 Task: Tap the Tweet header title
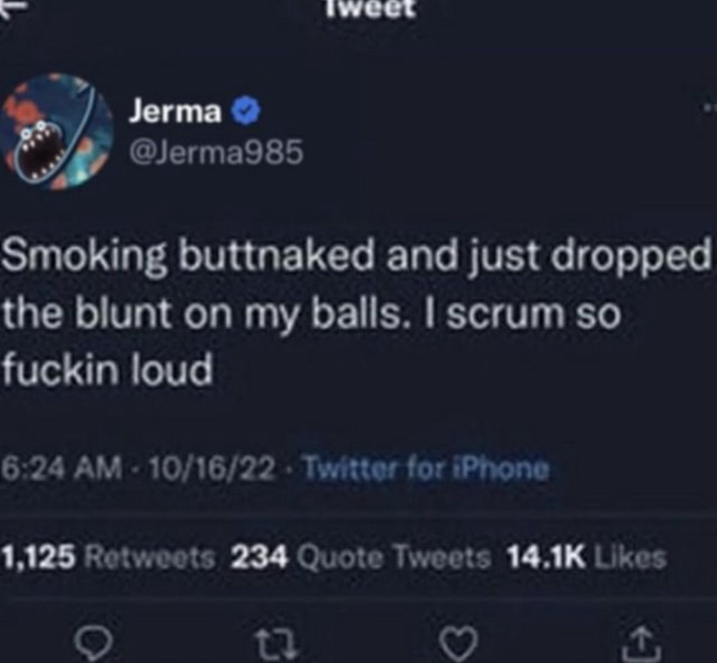click(x=371, y=9)
